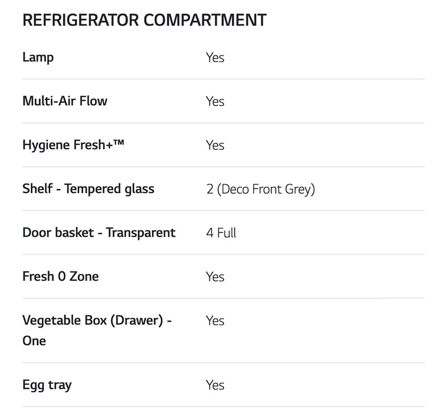Select the Egg tray label
Viewport: 447px width, 410px height.
pos(47,385)
